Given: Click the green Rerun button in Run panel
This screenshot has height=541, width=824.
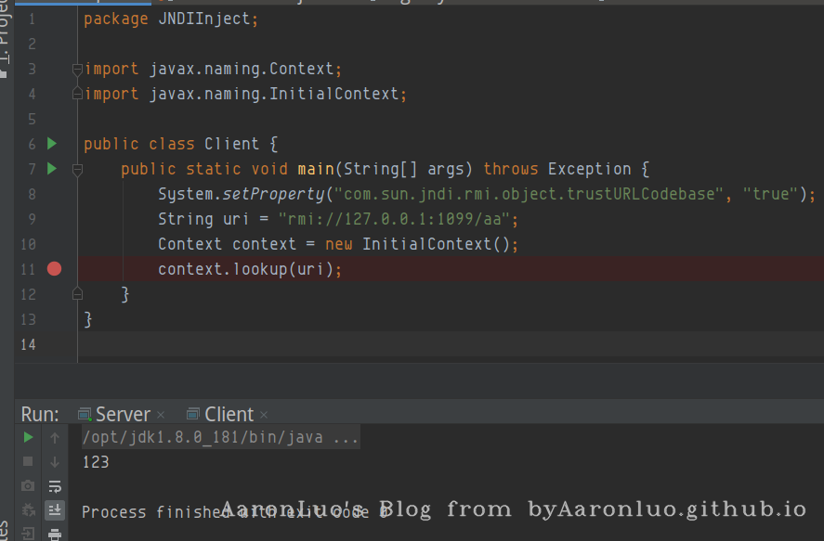Looking at the screenshot, I should (x=28, y=437).
